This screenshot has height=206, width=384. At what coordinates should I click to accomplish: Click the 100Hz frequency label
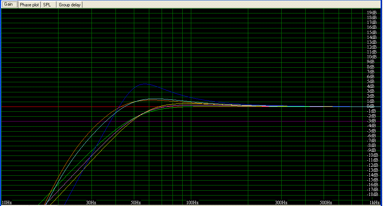(x=192, y=203)
